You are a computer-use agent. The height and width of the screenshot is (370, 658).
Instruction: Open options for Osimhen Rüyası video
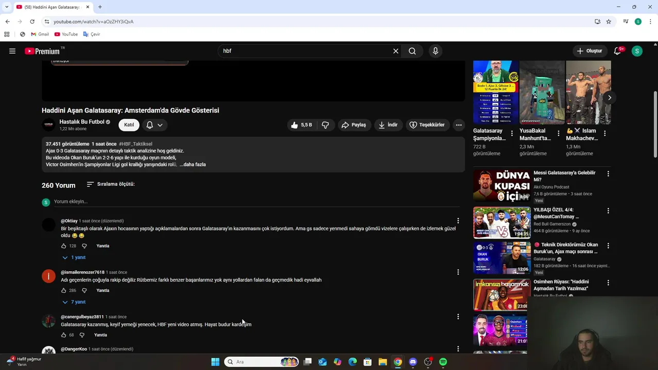(608, 283)
